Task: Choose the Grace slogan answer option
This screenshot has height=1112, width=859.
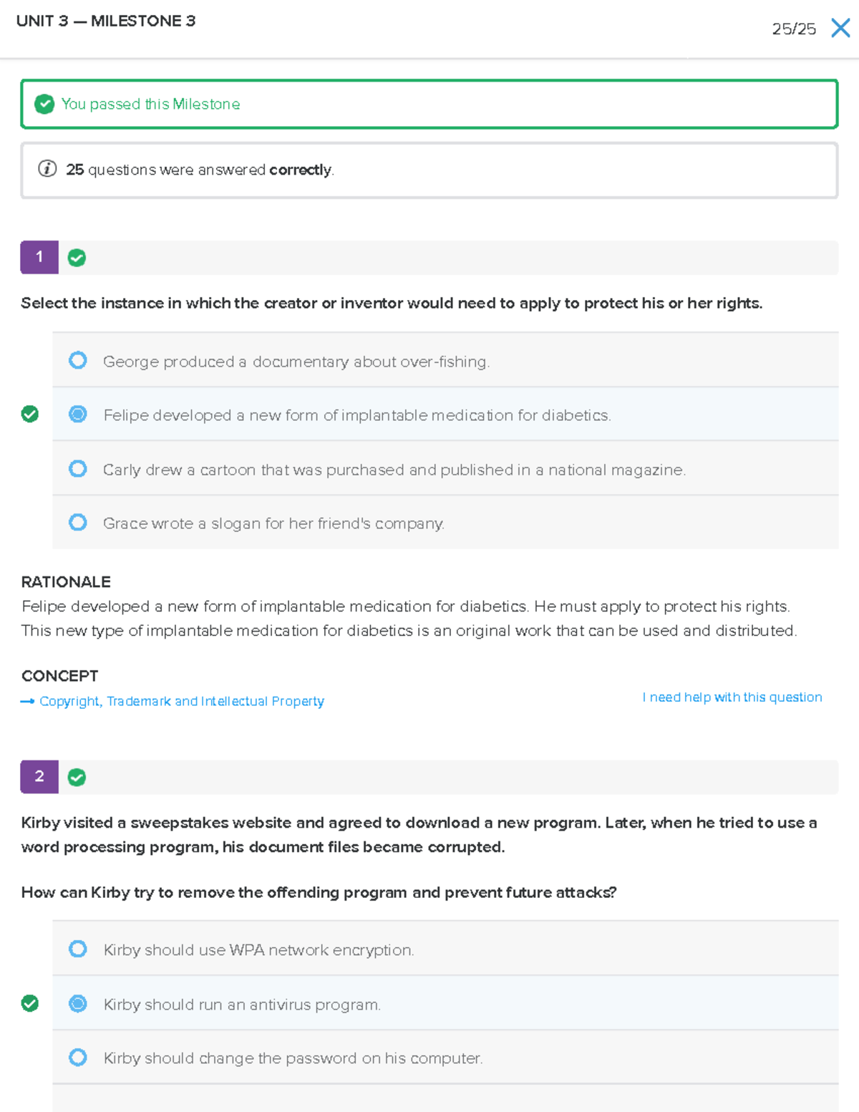Action: (x=78, y=523)
